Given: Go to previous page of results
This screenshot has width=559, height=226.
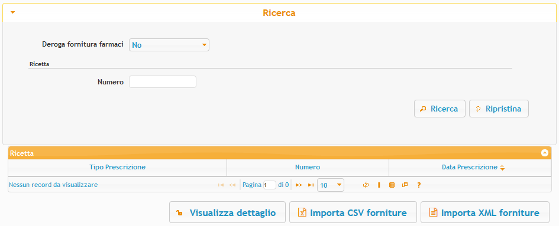Looking at the screenshot, I should tap(232, 185).
